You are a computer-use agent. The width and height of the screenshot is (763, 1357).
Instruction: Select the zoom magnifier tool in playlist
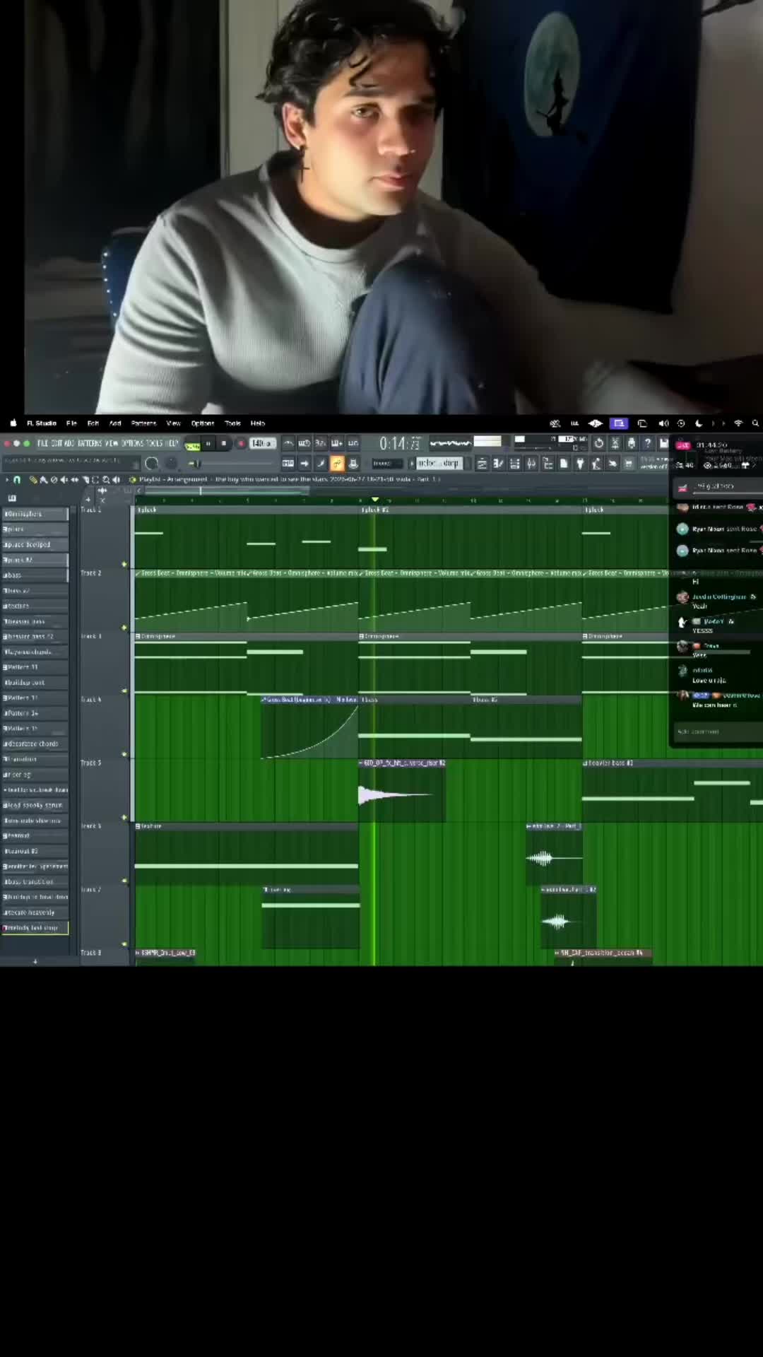coord(106,479)
